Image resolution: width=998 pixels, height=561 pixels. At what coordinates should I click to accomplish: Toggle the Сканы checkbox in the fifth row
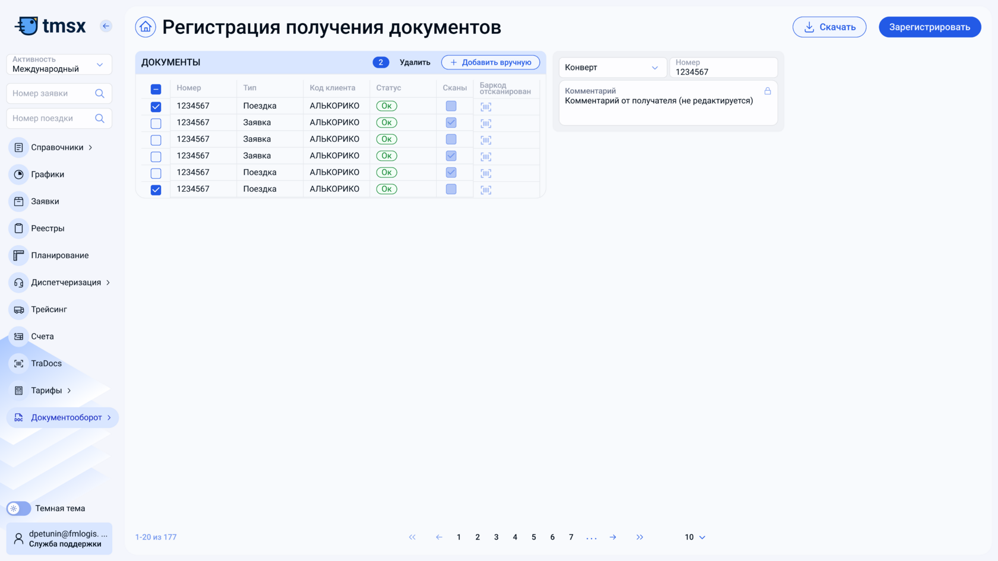[x=451, y=172]
